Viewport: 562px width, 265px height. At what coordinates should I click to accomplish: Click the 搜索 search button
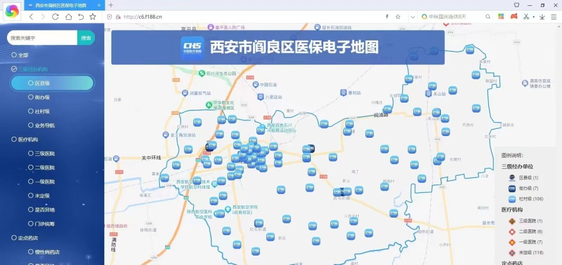[86, 38]
